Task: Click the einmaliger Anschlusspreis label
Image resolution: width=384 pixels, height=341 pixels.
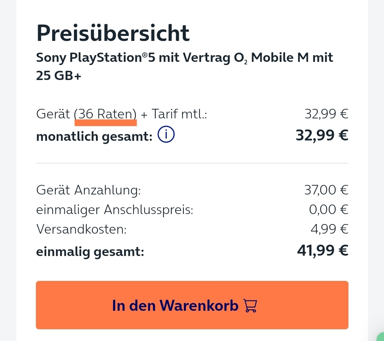Action: [114, 210]
